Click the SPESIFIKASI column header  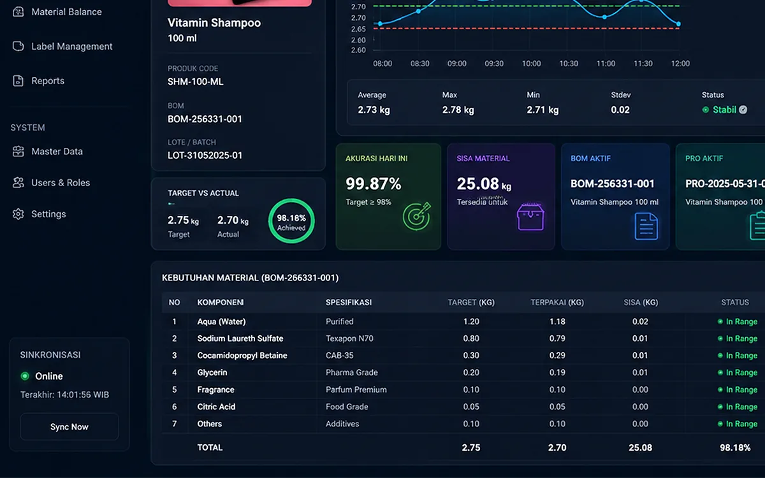(349, 303)
